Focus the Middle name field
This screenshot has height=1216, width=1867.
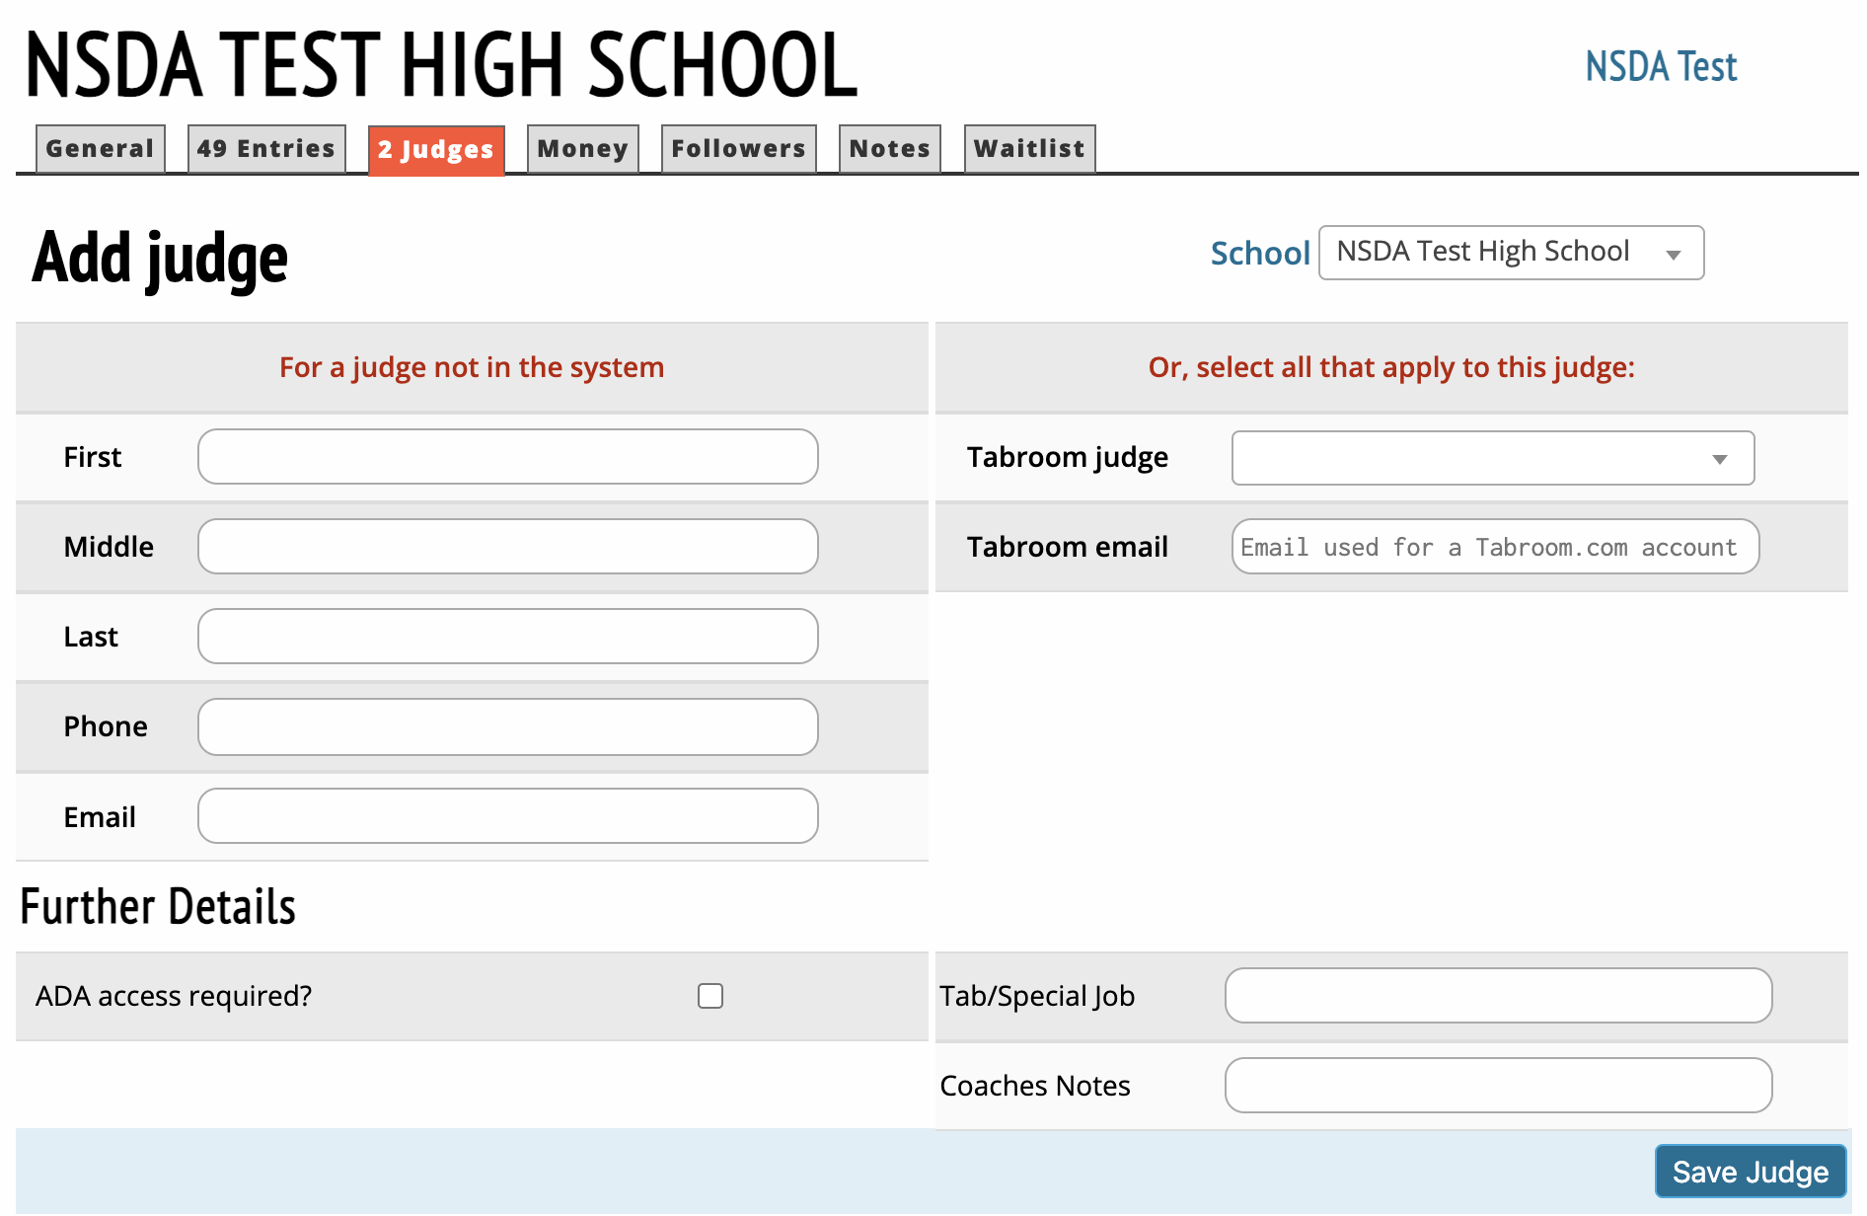507,547
